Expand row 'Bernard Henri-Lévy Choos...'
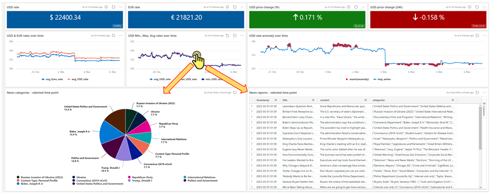The width and height of the screenshot is (491, 193). coord(252,117)
